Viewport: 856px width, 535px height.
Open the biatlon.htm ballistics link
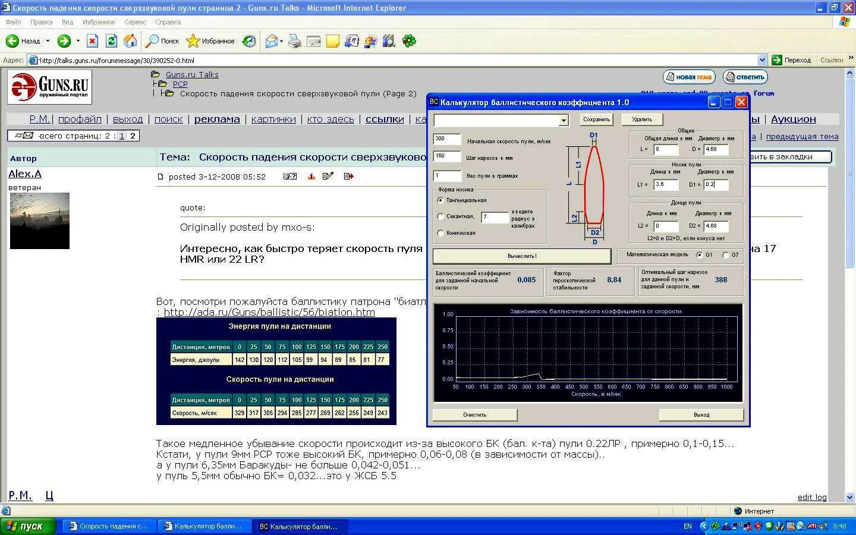(269, 312)
